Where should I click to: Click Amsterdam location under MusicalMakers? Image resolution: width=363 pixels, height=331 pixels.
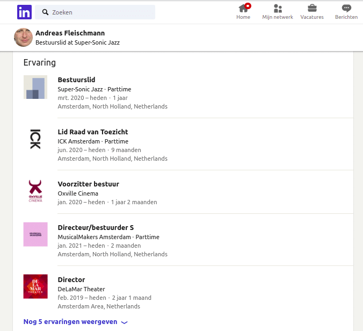pos(113,254)
